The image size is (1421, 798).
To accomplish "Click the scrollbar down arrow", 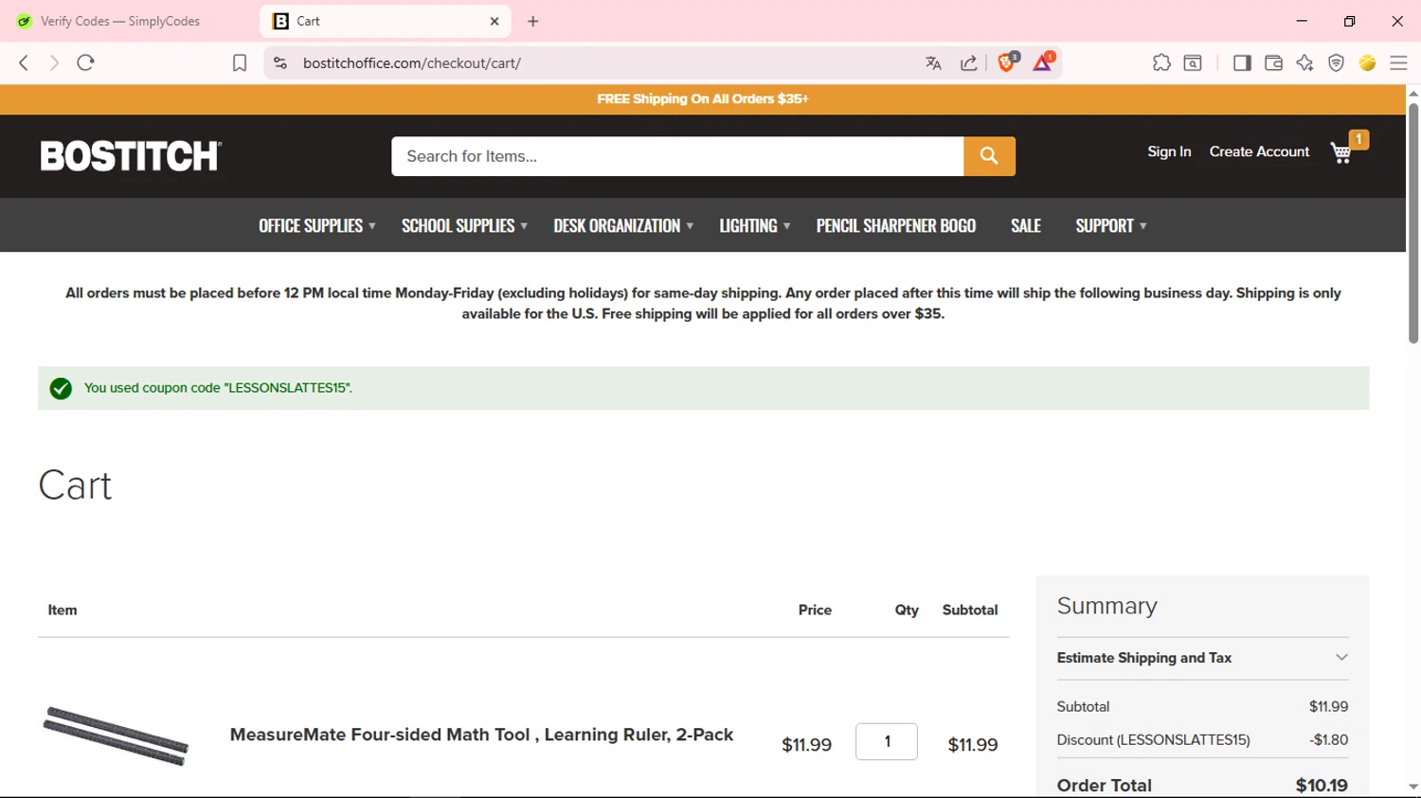I will click(1413, 787).
